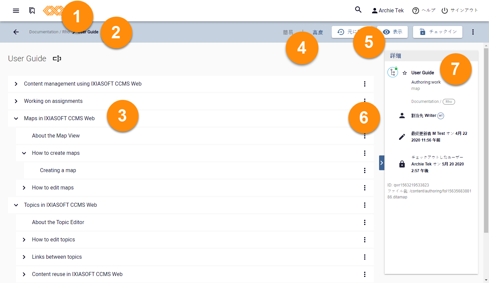Click Documentation path in details panel

(425, 102)
